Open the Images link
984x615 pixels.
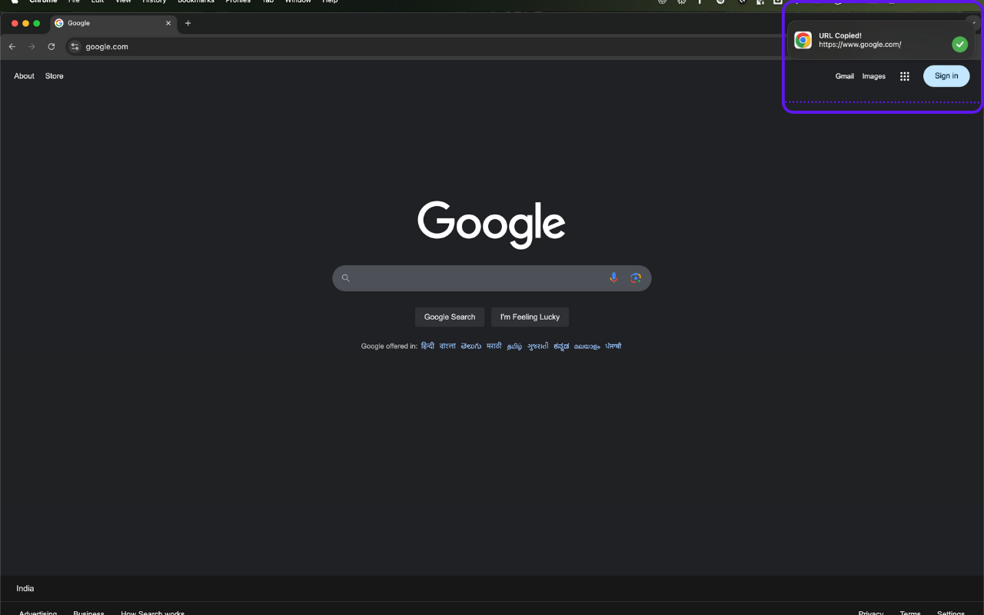[x=874, y=76]
